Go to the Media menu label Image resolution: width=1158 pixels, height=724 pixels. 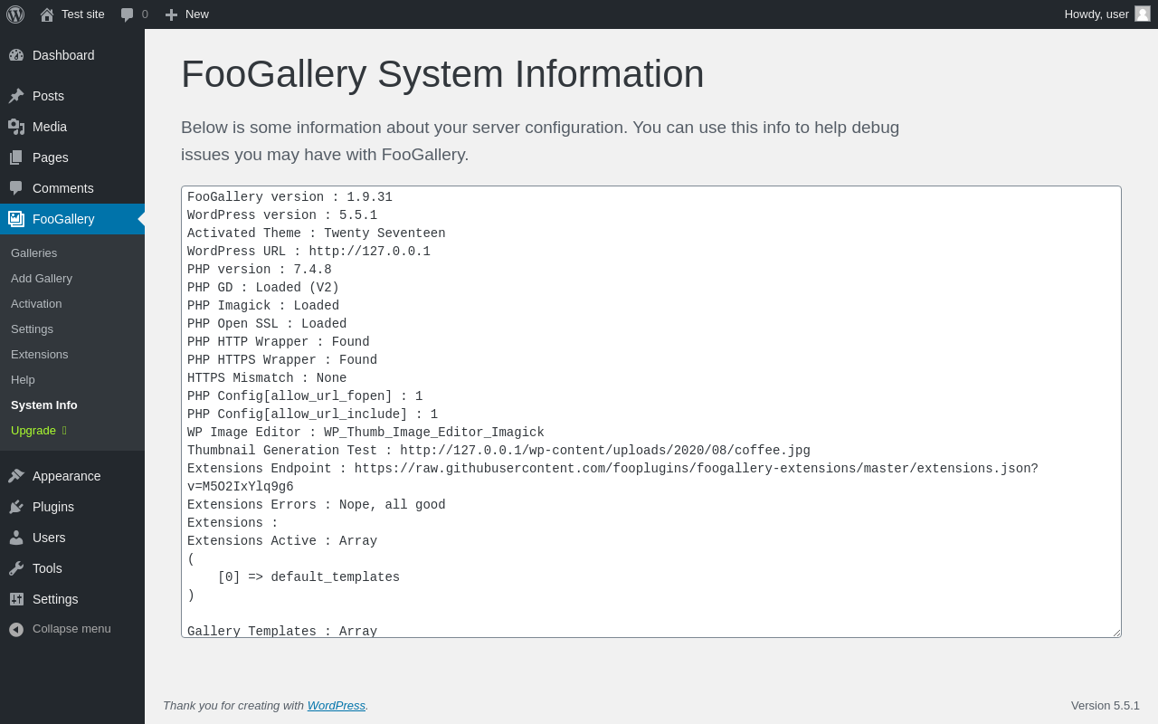tap(50, 127)
